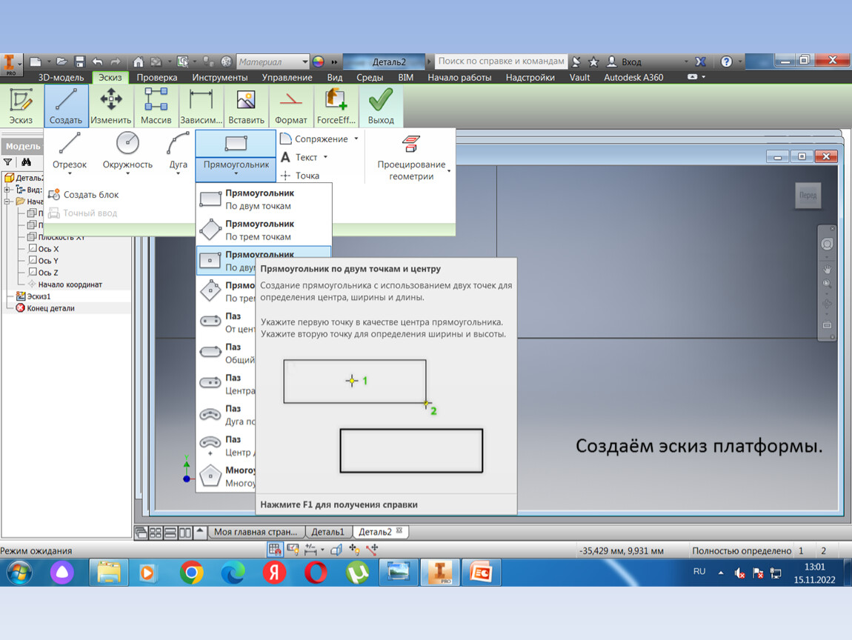Click the Windows Start button
The height and width of the screenshot is (640, 852).
19,573
